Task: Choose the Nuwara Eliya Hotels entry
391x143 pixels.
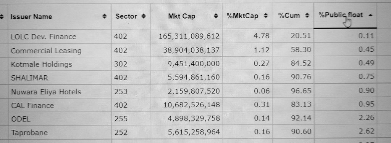Action: 46,92
